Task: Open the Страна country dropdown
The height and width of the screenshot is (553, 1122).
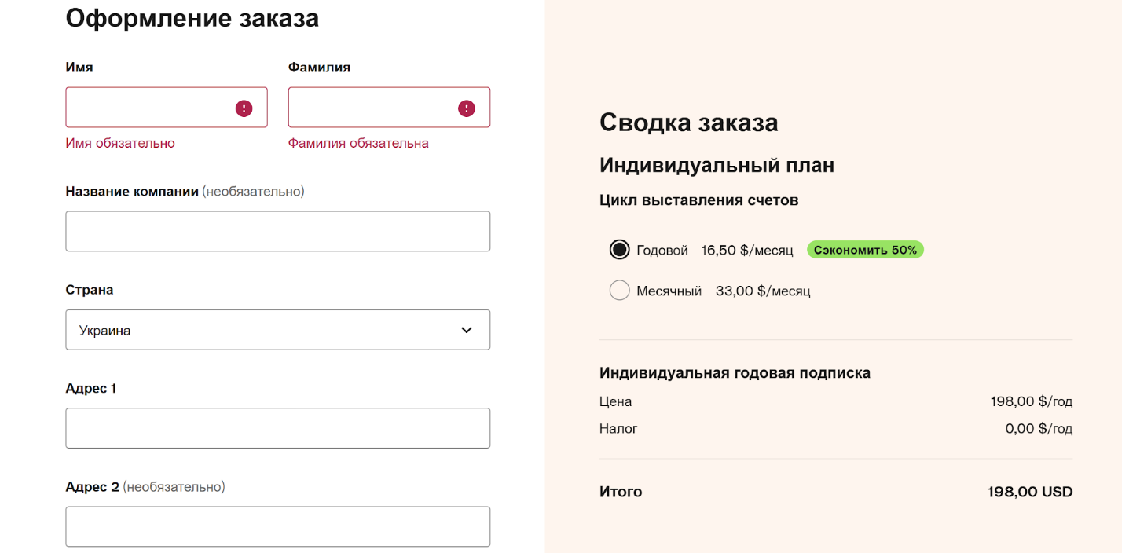Action: (x=267, y=330)
